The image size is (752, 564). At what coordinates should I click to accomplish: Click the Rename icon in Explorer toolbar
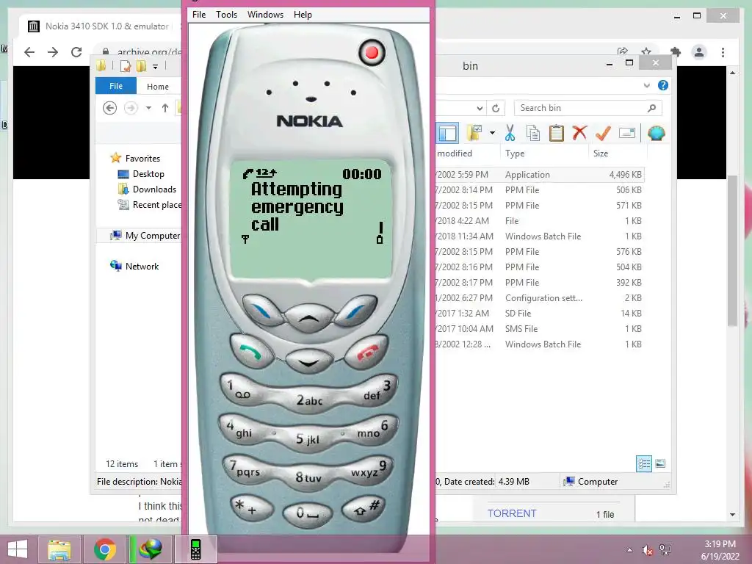coord(627,133)
